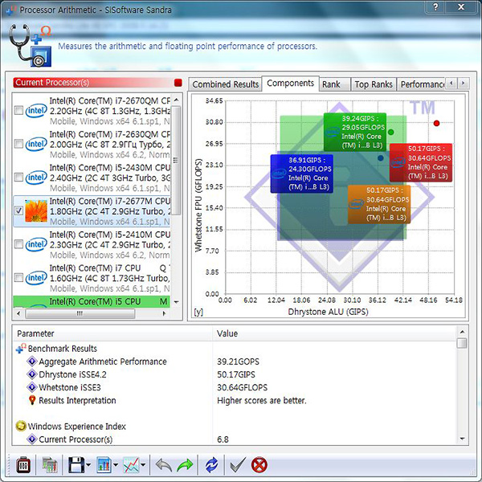Click the help question mark button
The width and height of the screenshot is (482, 482).
(x=435, y=6)
